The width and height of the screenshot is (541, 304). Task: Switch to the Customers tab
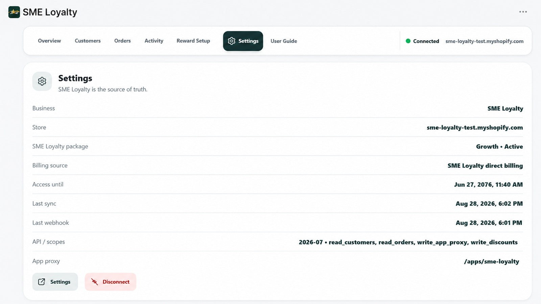tap(88, 41)
